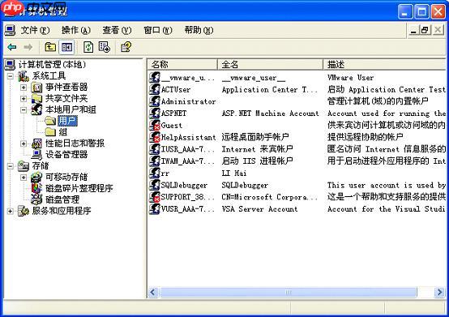Click the ASPNET account icon
The width and height of the screenshot is (449, 317).
(155, 114)
